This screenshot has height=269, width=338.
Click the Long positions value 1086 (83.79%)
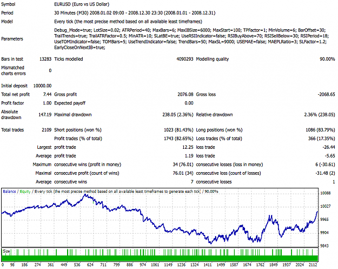[320, 130]
